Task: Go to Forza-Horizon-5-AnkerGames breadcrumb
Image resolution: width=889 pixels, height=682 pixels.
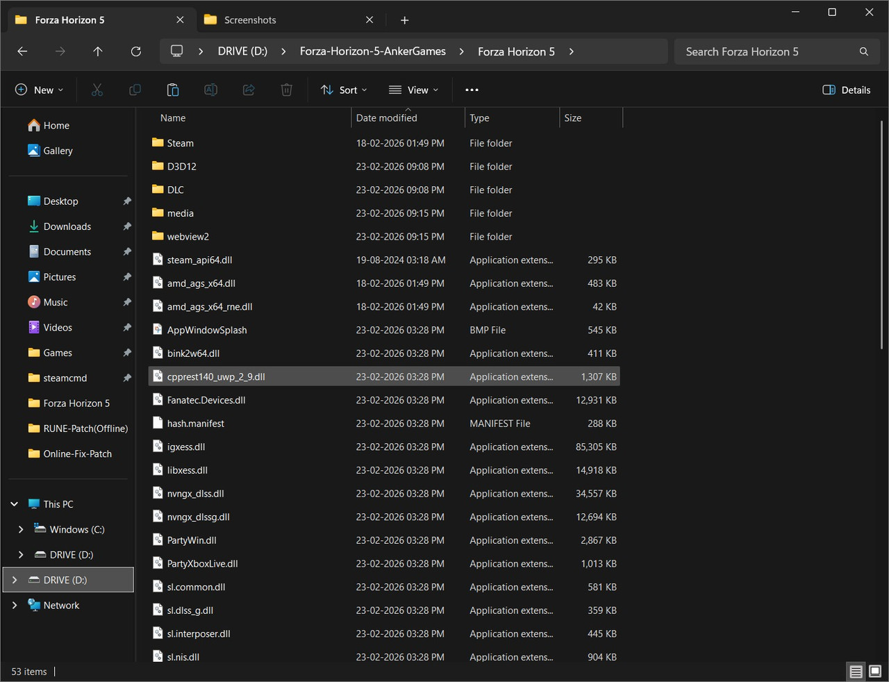Action: tap(373, 51)
